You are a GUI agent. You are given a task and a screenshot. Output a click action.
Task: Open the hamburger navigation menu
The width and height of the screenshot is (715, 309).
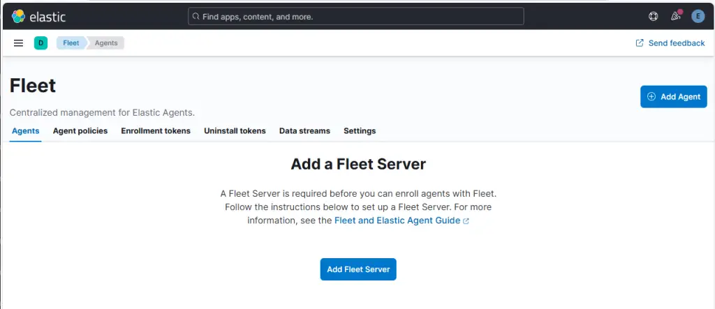tap(18, 43)
